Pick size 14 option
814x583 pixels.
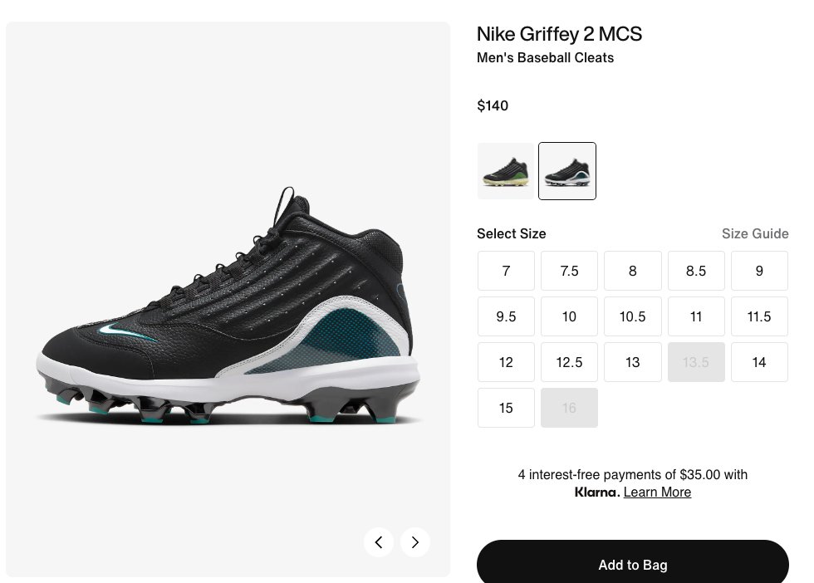point(759,362)
